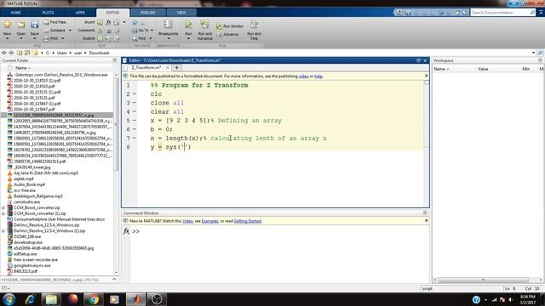Click the fx function browser icon
The height and width of the screenshot is (306, 545).
click(x=126, y=231)
